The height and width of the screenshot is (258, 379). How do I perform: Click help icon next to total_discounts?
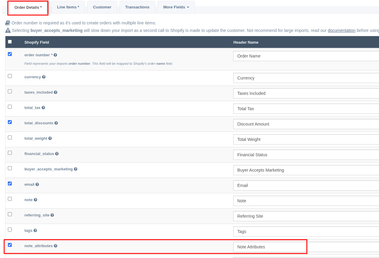pos(56,123)
